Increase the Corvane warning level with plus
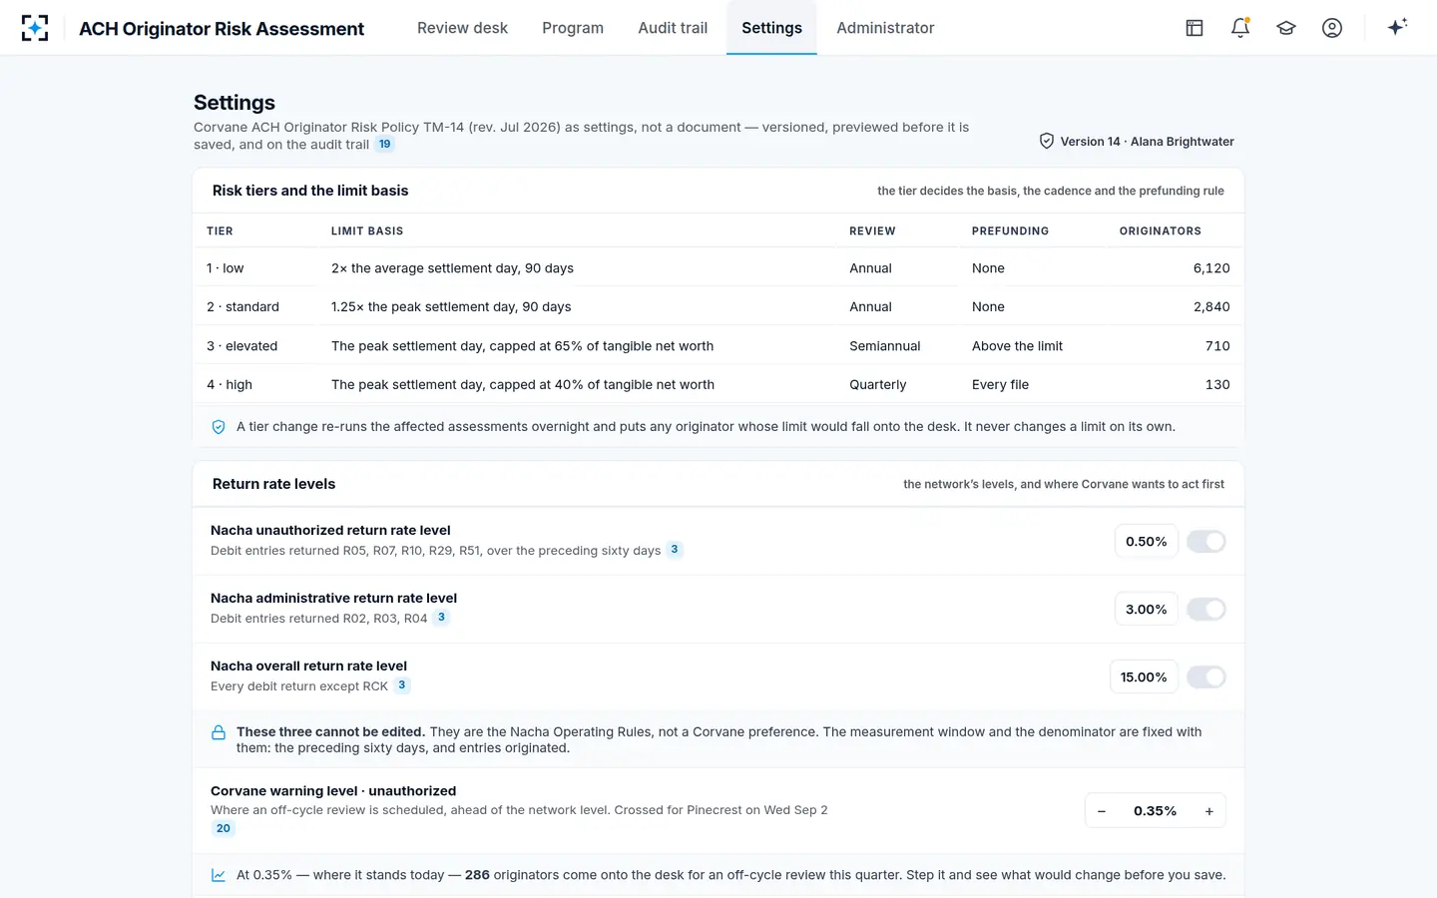The width and height of the screenshot is (1437, 898). click(1209, 811)
